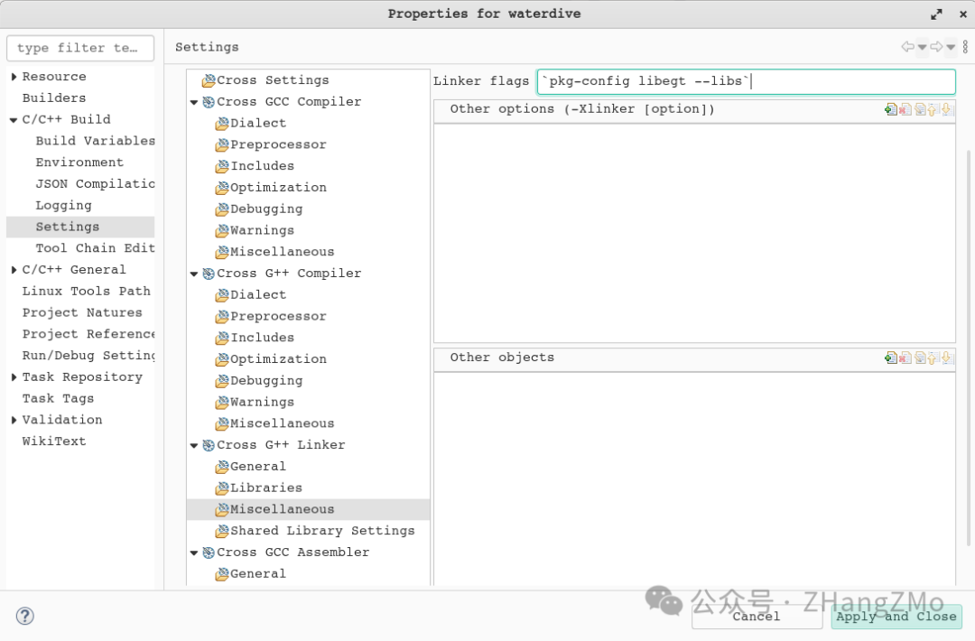Screen dimensions: 975x641
Task: Add a new file to Other objects
Action: pos(890,358)
